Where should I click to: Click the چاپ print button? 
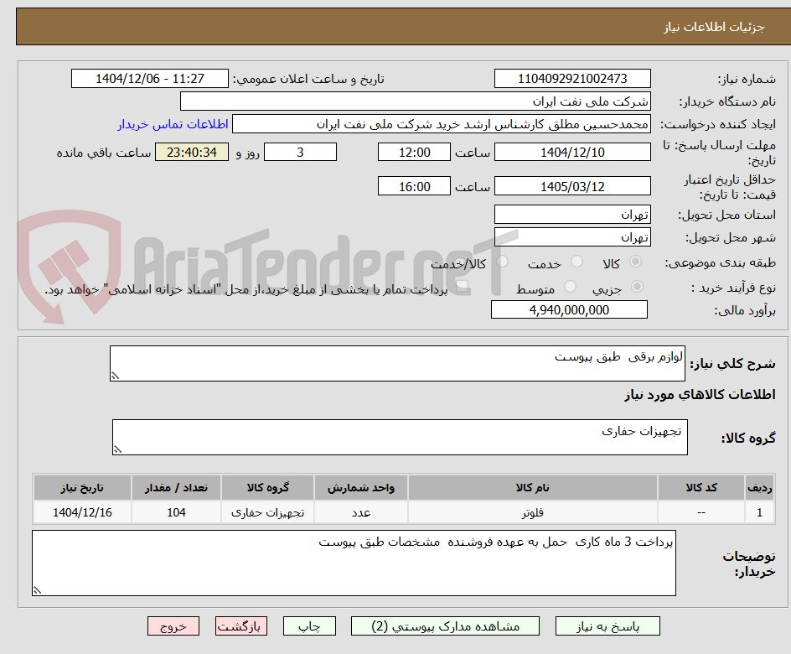309,626
